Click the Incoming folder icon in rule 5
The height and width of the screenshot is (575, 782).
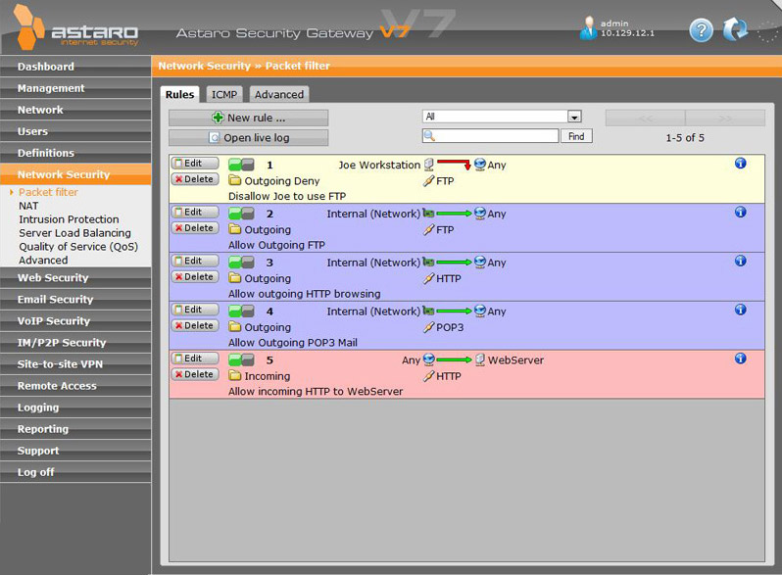pyautogui.click(x=234, y=375)
